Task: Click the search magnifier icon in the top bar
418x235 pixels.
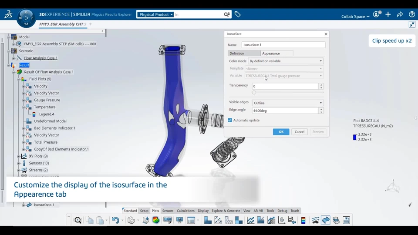Action: (x=226, y=14)
